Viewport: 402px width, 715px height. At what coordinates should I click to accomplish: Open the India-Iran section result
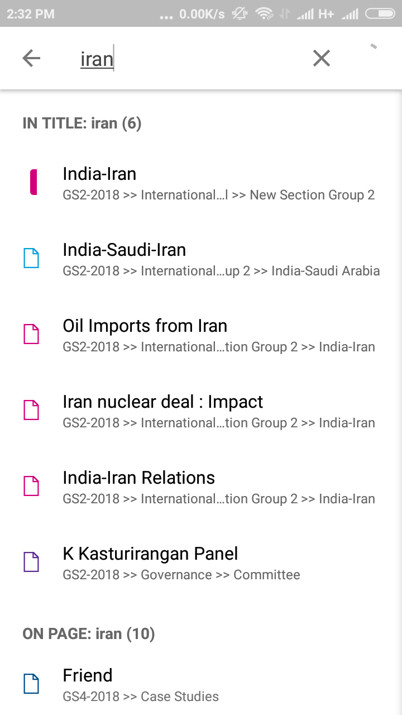pyautogui.click(x=218, y=183)
